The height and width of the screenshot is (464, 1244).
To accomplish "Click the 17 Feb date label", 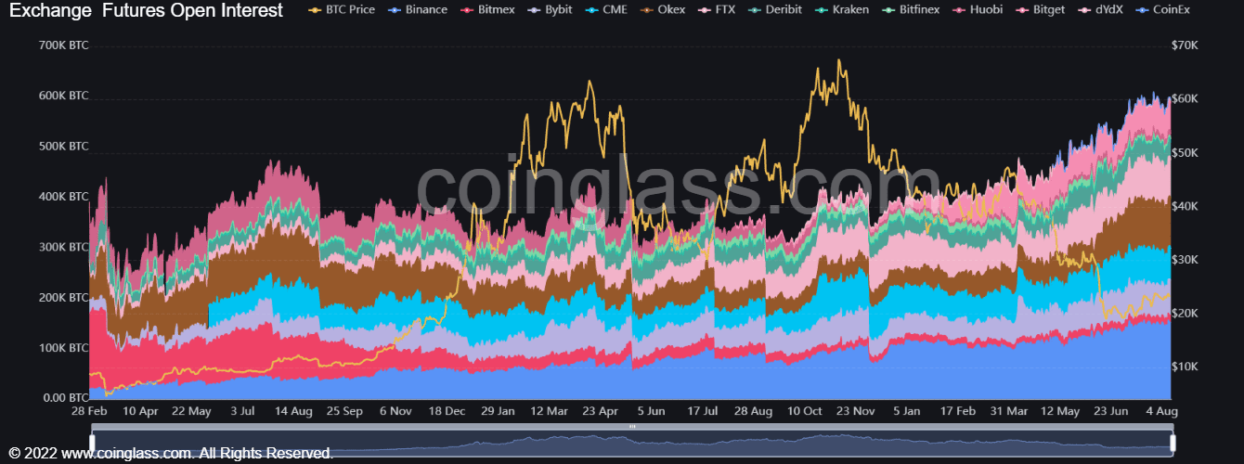I will [957, 410].
